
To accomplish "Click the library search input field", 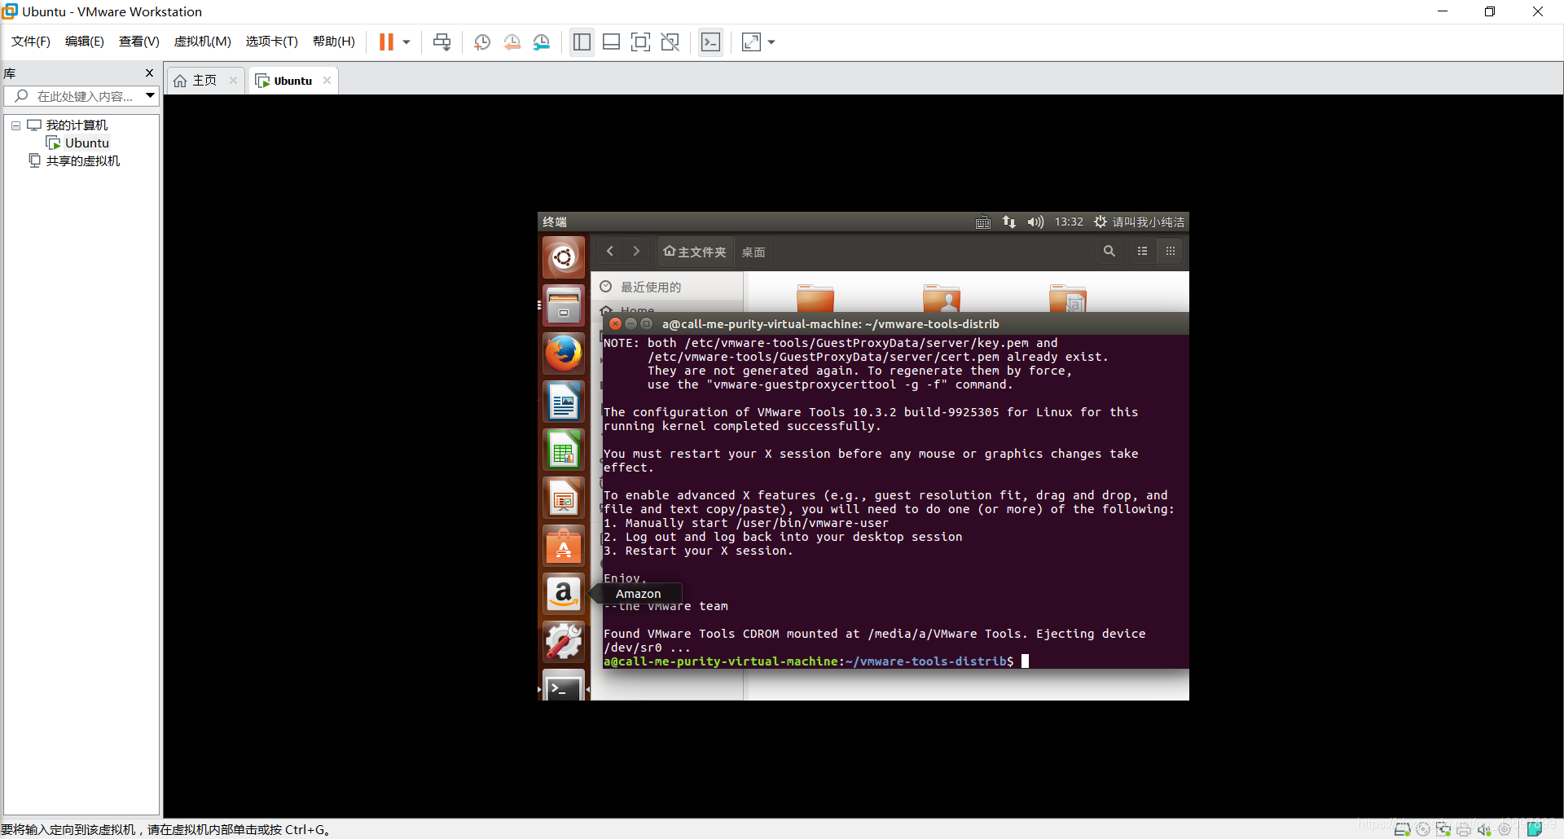I will click(74, 96).
